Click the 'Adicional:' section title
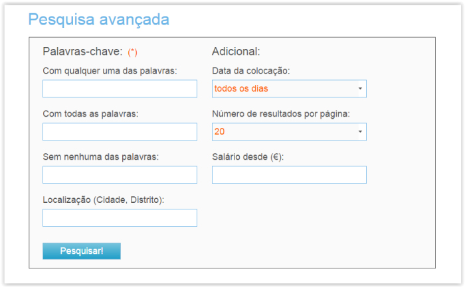Screen dimensions: 465x287 pyautogui.click(x=236, y=52)
